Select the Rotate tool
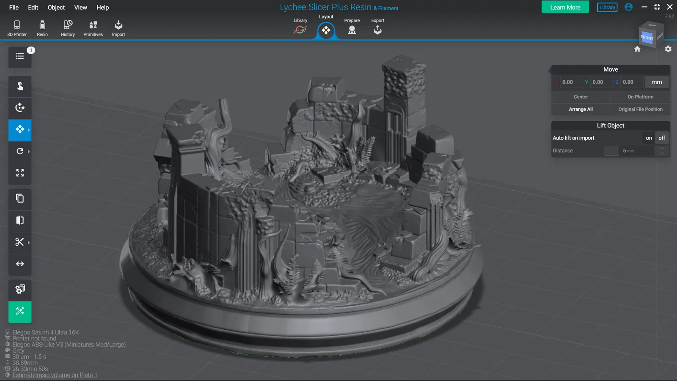This screenshot has width=677, height=381. point(20,151)
